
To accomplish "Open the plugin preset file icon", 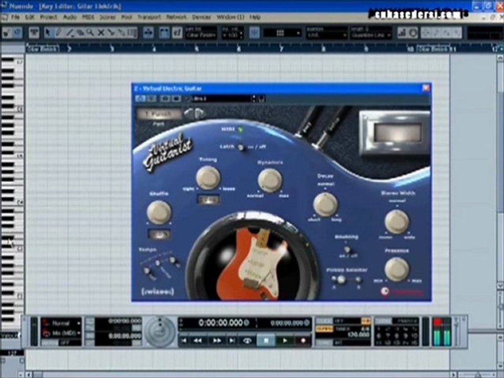I will 261,99.
